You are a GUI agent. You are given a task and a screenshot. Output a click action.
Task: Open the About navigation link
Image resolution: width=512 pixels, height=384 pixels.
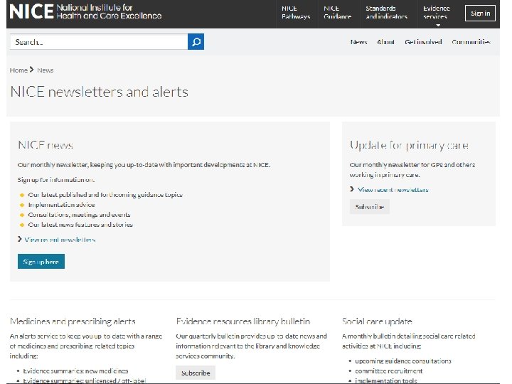385,42
